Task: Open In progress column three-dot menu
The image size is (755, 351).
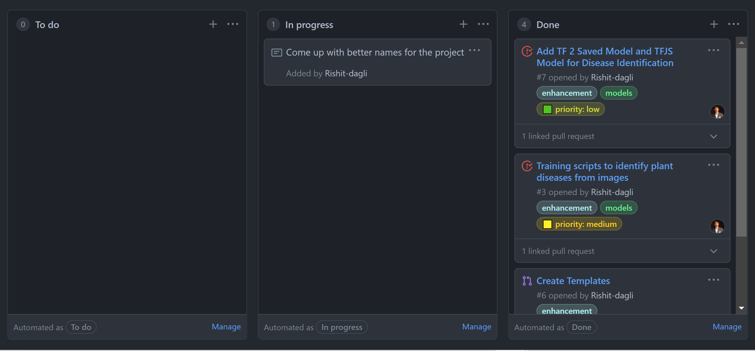Action: 483,24
